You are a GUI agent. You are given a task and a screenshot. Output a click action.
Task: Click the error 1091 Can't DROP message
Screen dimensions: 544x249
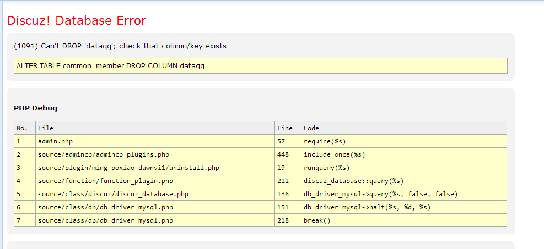point(120,46)
